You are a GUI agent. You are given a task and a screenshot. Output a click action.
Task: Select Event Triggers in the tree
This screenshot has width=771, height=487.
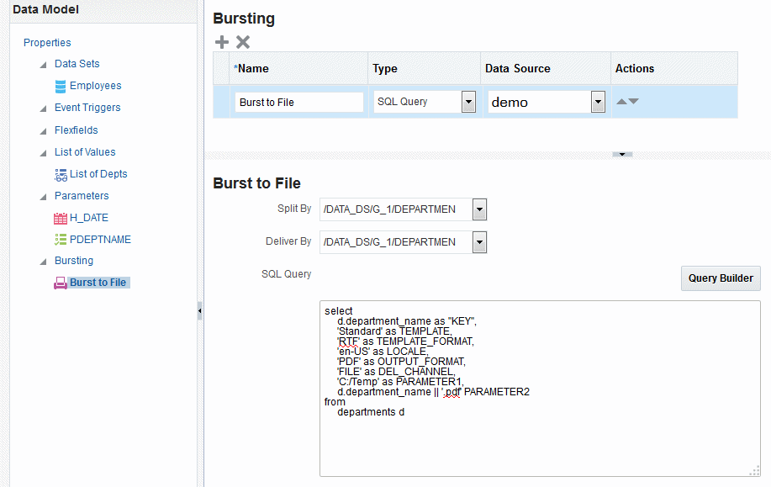(x=87, y=108)
